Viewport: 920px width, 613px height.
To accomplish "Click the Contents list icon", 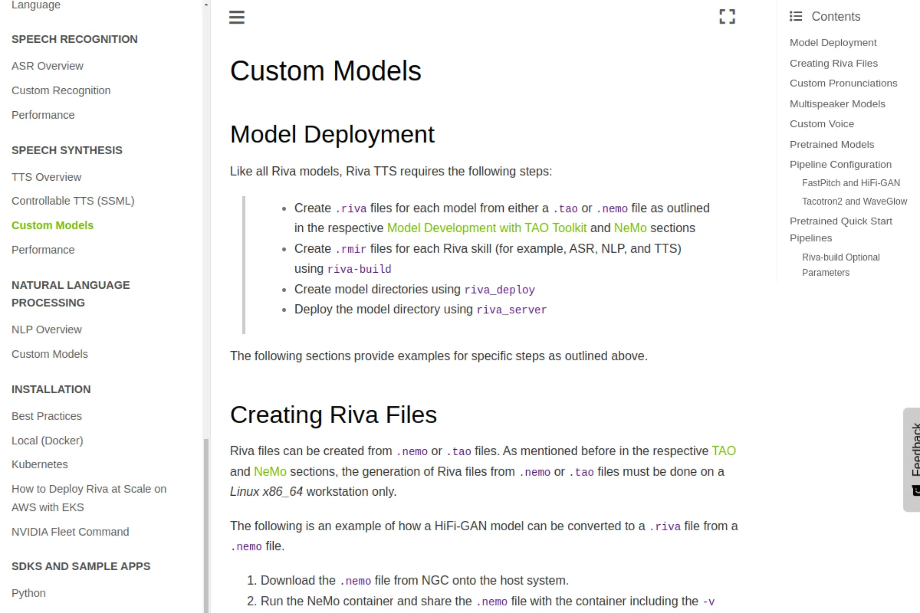I will pos(795,16).
